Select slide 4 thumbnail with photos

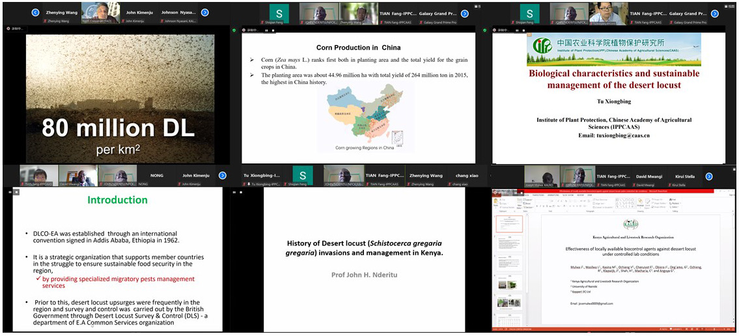[x=509, y=283]
